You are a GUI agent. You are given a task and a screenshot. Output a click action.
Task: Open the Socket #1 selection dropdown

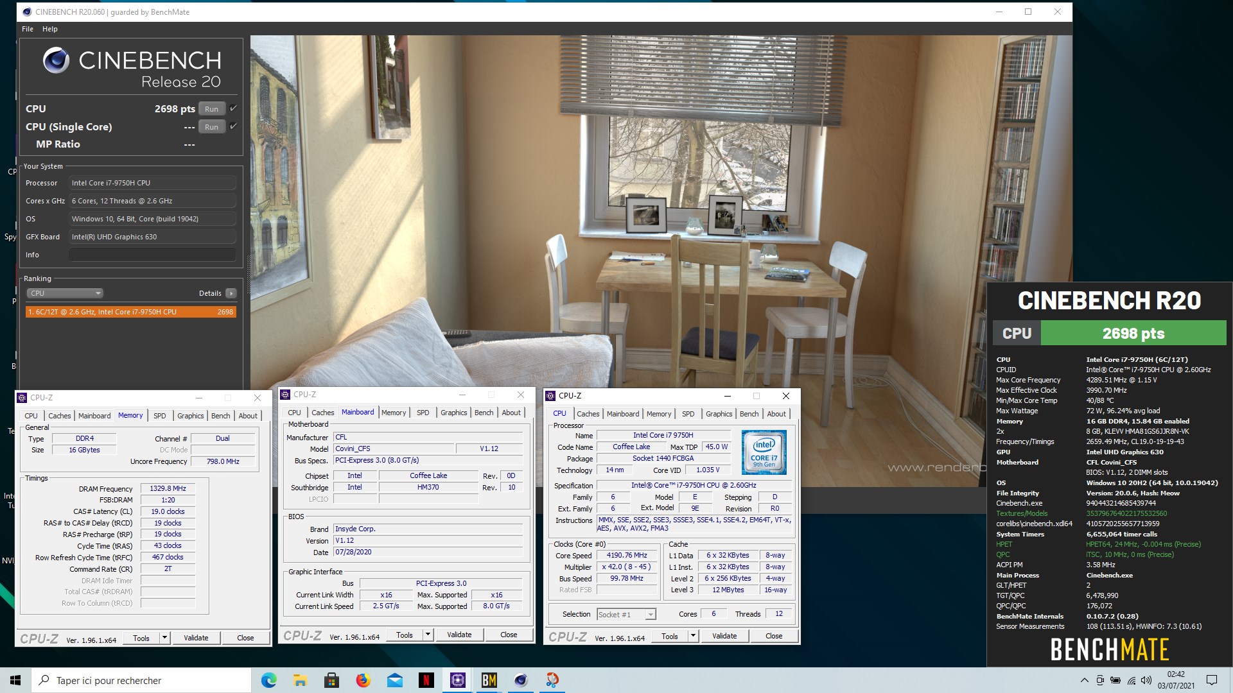[627, 615]
